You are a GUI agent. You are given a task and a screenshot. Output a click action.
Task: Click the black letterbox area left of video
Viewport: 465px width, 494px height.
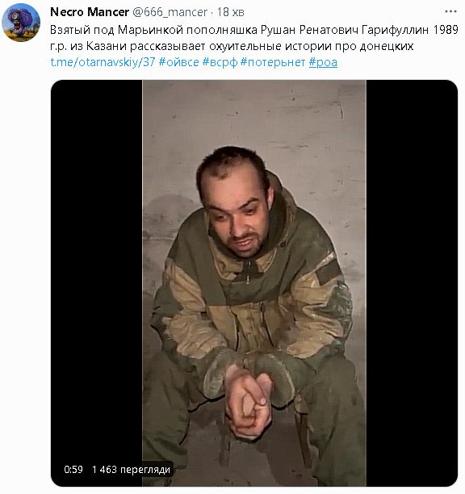click(x=97, y=283)
